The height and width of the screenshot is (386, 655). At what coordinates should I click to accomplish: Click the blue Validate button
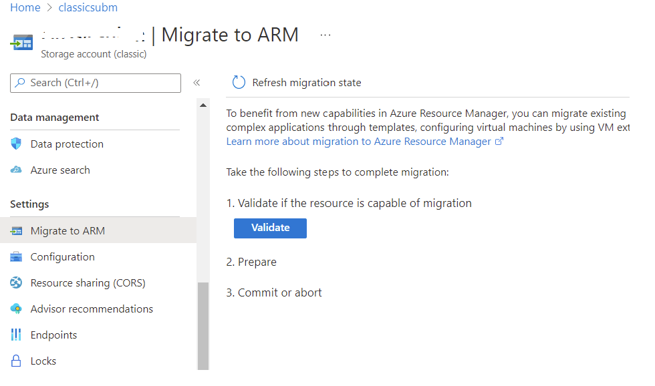pos(270,228)
